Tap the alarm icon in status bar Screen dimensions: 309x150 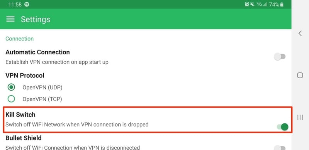pos(247,4)
